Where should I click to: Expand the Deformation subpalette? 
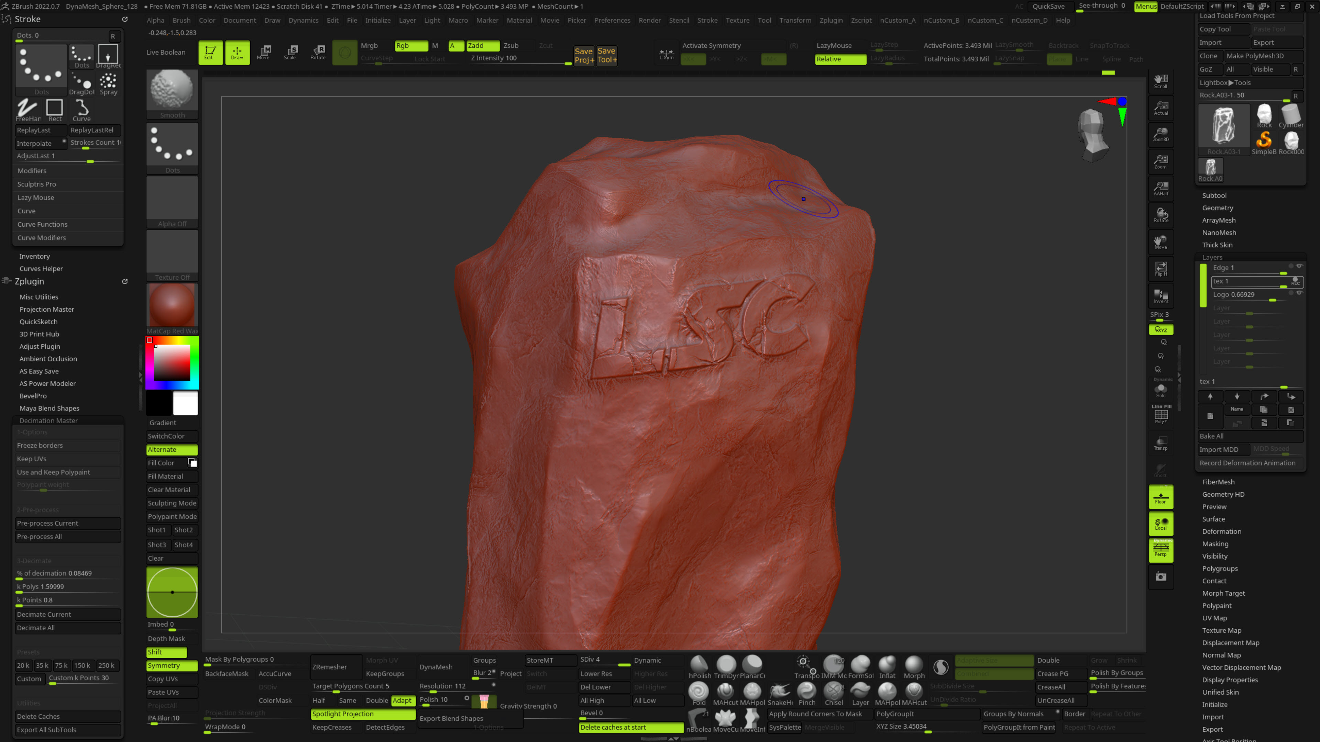[1222, 531]
